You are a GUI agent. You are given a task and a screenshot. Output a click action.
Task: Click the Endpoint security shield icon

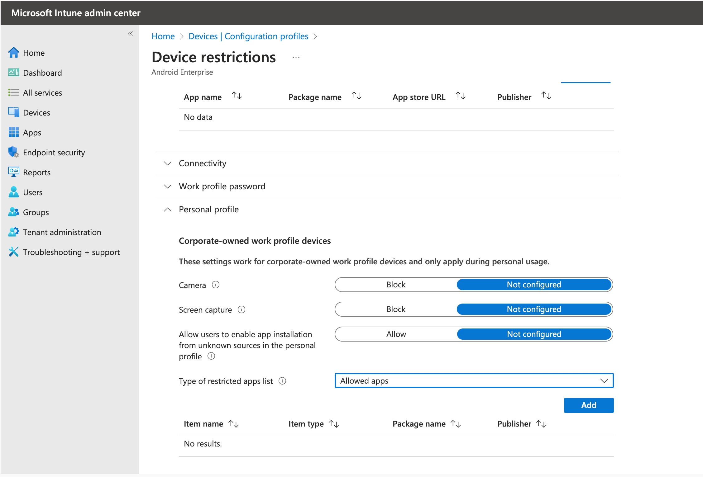[13, 152]
